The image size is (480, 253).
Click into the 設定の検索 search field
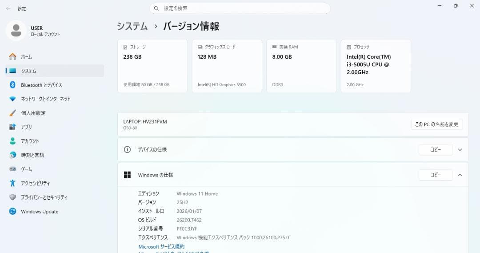tap(240, 8)
